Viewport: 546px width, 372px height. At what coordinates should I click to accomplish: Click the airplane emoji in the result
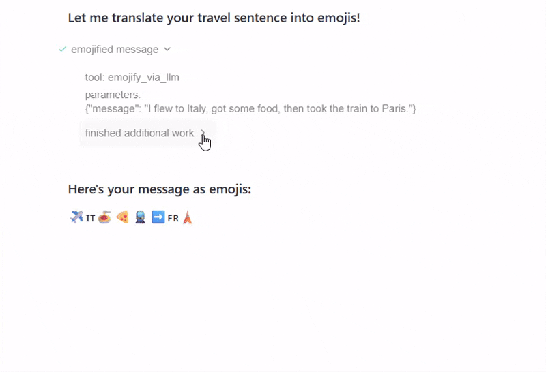pos(76,217)
